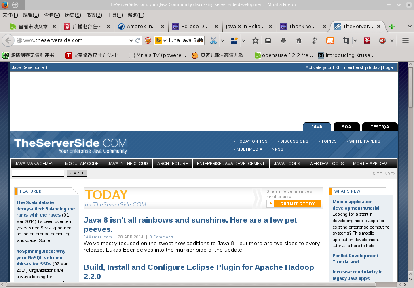This screenshot has width=414, height=288.
Task: Click the SEARCH button
Action: [77, 173]
